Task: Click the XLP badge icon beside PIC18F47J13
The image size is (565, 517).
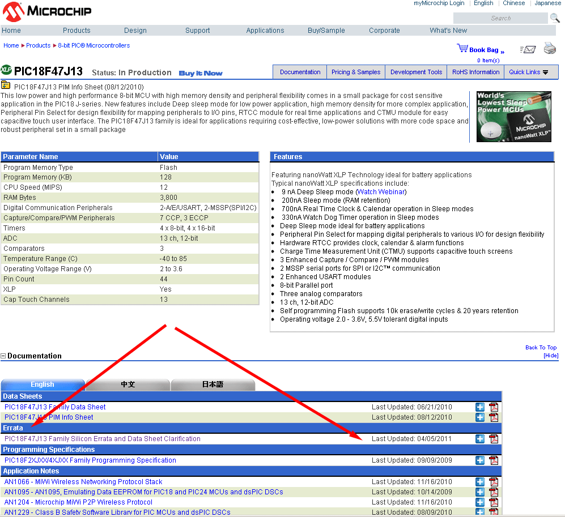Action: tap(6, 70)
